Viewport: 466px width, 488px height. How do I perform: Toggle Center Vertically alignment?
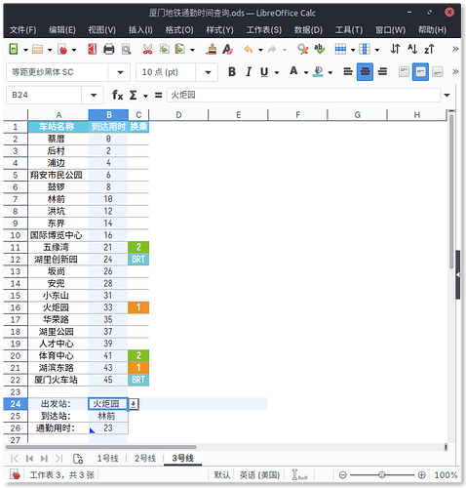tap(420, 71)
